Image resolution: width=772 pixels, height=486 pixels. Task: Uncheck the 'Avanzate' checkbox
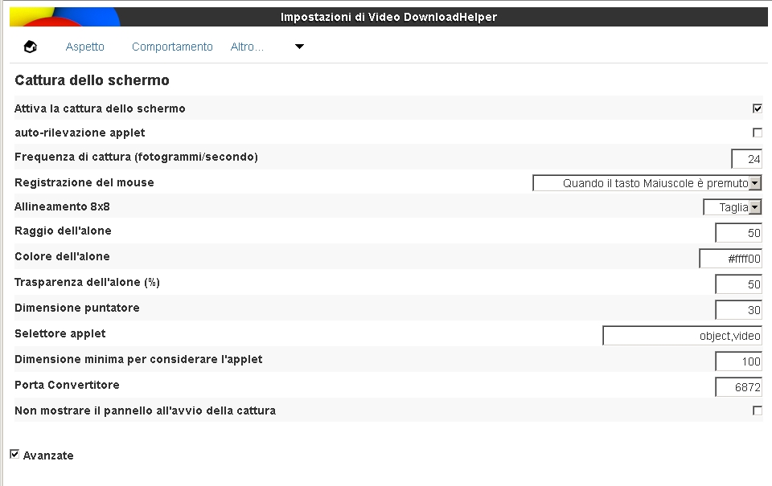coord(14,454)
